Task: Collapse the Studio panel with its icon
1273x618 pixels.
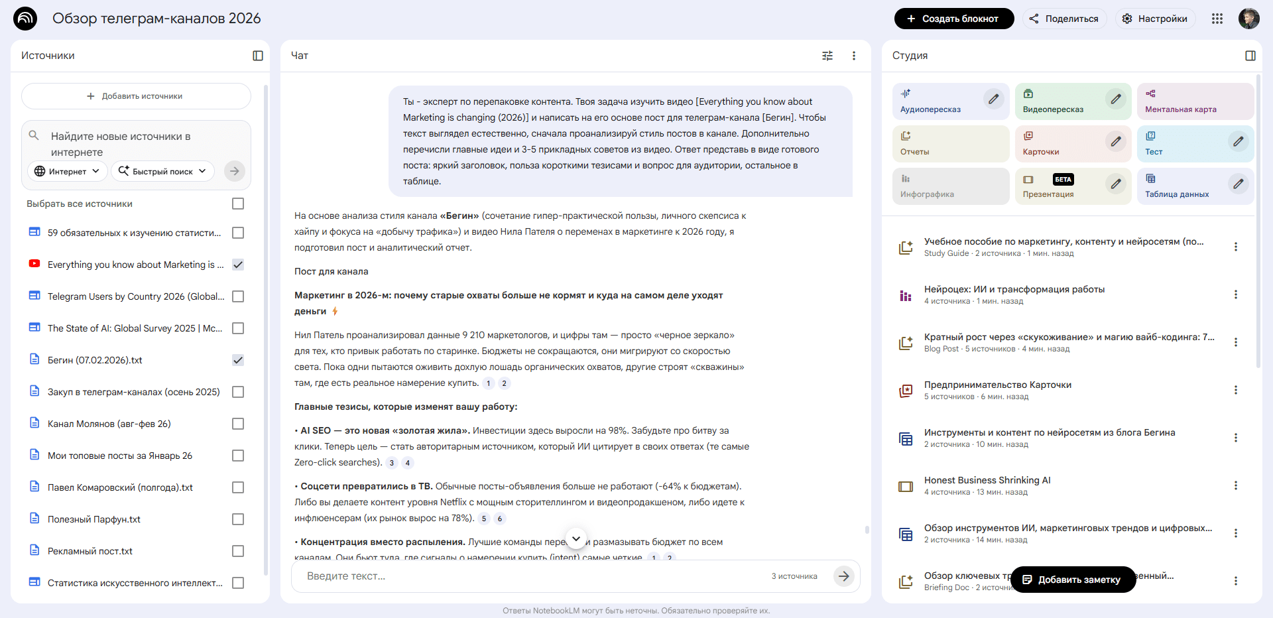Action: coord(1250,56)
